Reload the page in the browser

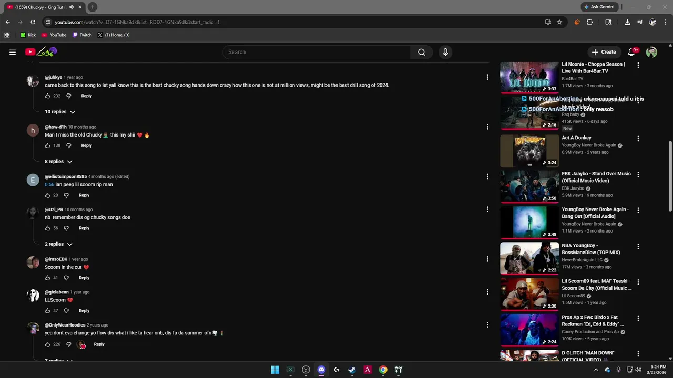[33, 22]
